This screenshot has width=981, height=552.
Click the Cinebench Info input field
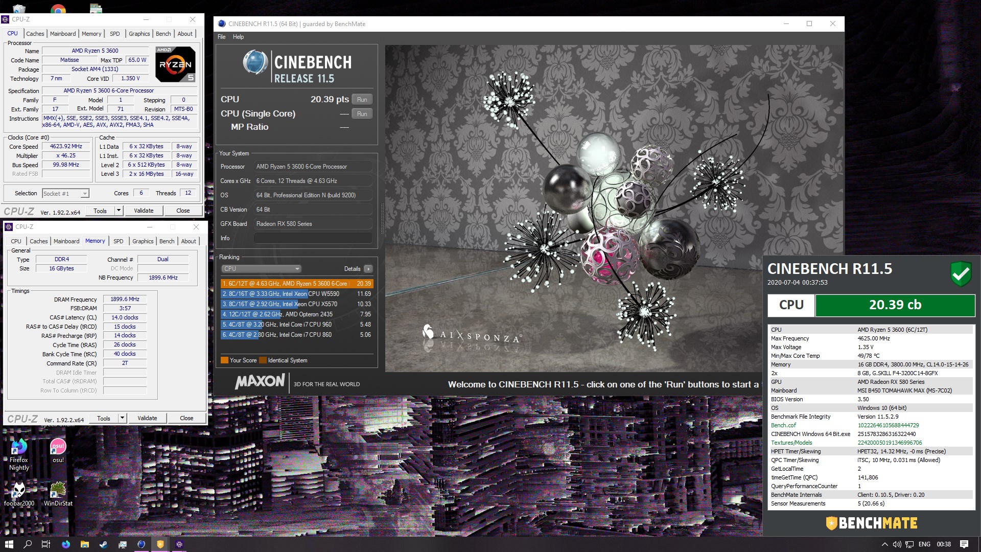(313, 238)
